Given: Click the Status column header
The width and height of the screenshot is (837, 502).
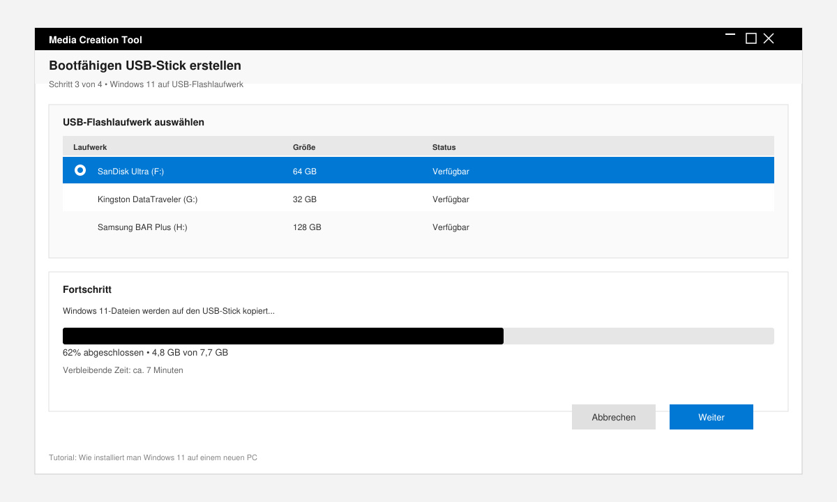Looking at the screenshot, I should pos(444,147).
